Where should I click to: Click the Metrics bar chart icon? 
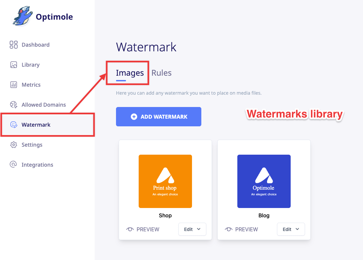[x=14, y=85]
